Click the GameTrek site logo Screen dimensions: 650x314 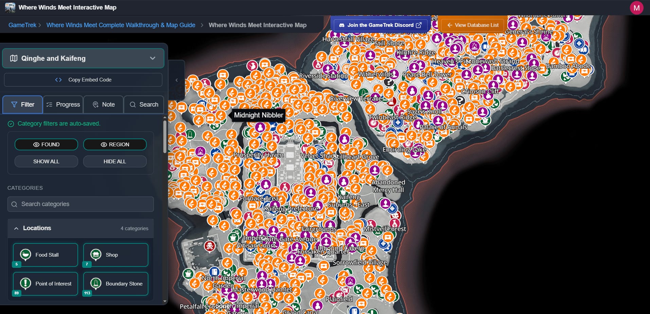10,7
